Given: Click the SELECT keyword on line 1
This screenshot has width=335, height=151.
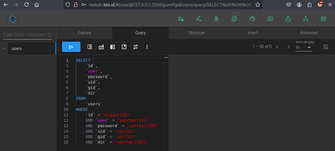Looking at the screenshot, I should pyautogui.click(x=83, y=61).
